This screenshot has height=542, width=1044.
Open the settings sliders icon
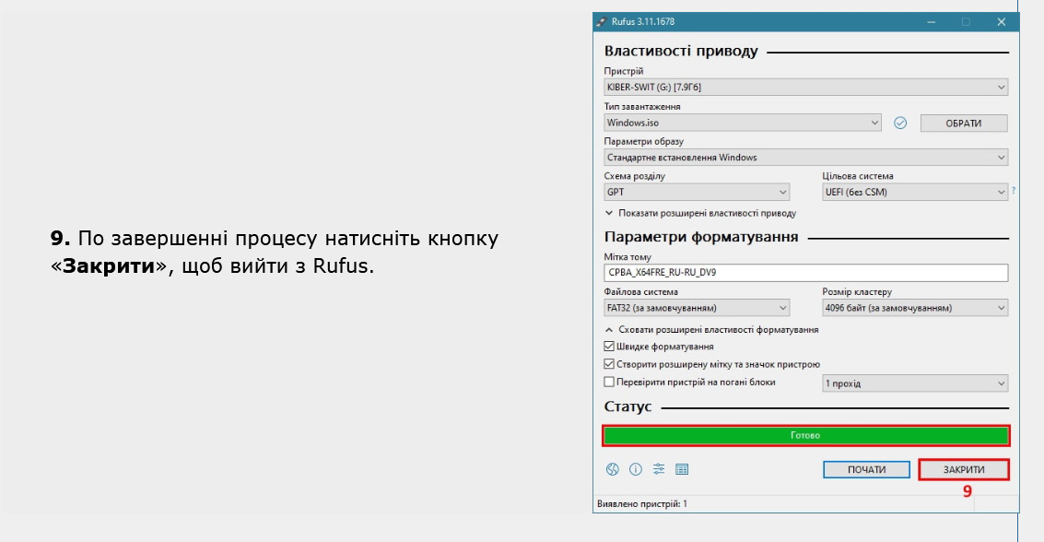pyautogui.click(x=659, y=469)
